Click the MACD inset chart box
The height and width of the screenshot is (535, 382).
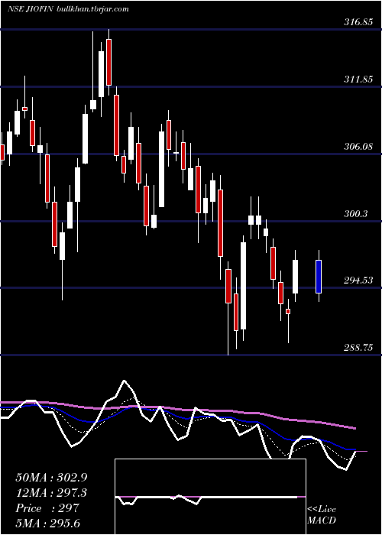point(210,497)
